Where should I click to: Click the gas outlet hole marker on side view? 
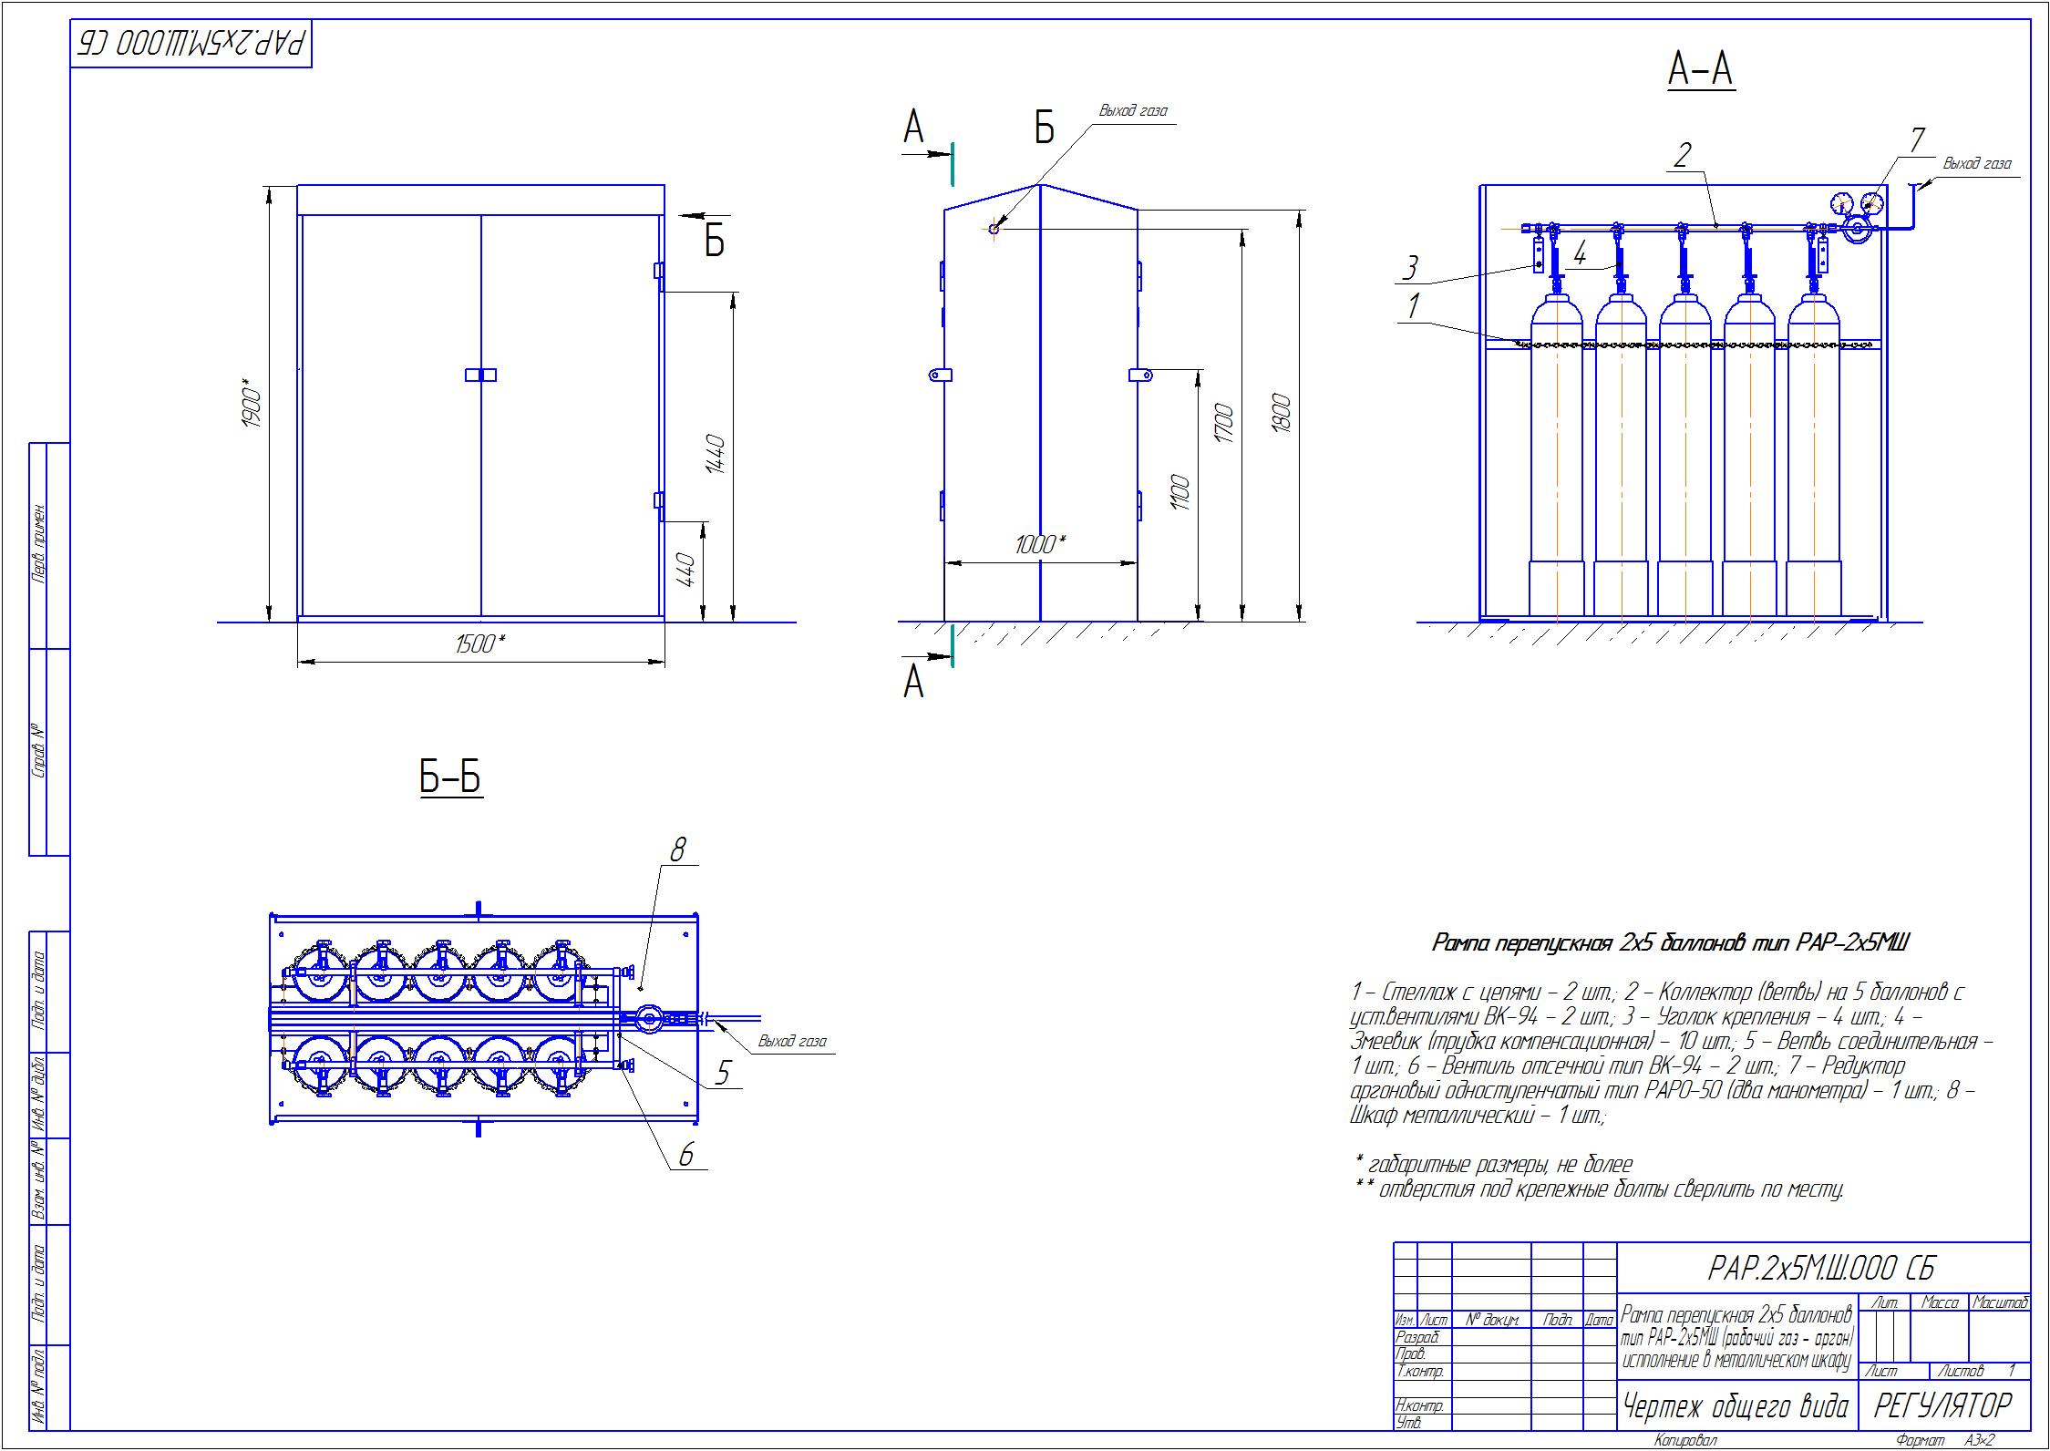click(994, 229)
